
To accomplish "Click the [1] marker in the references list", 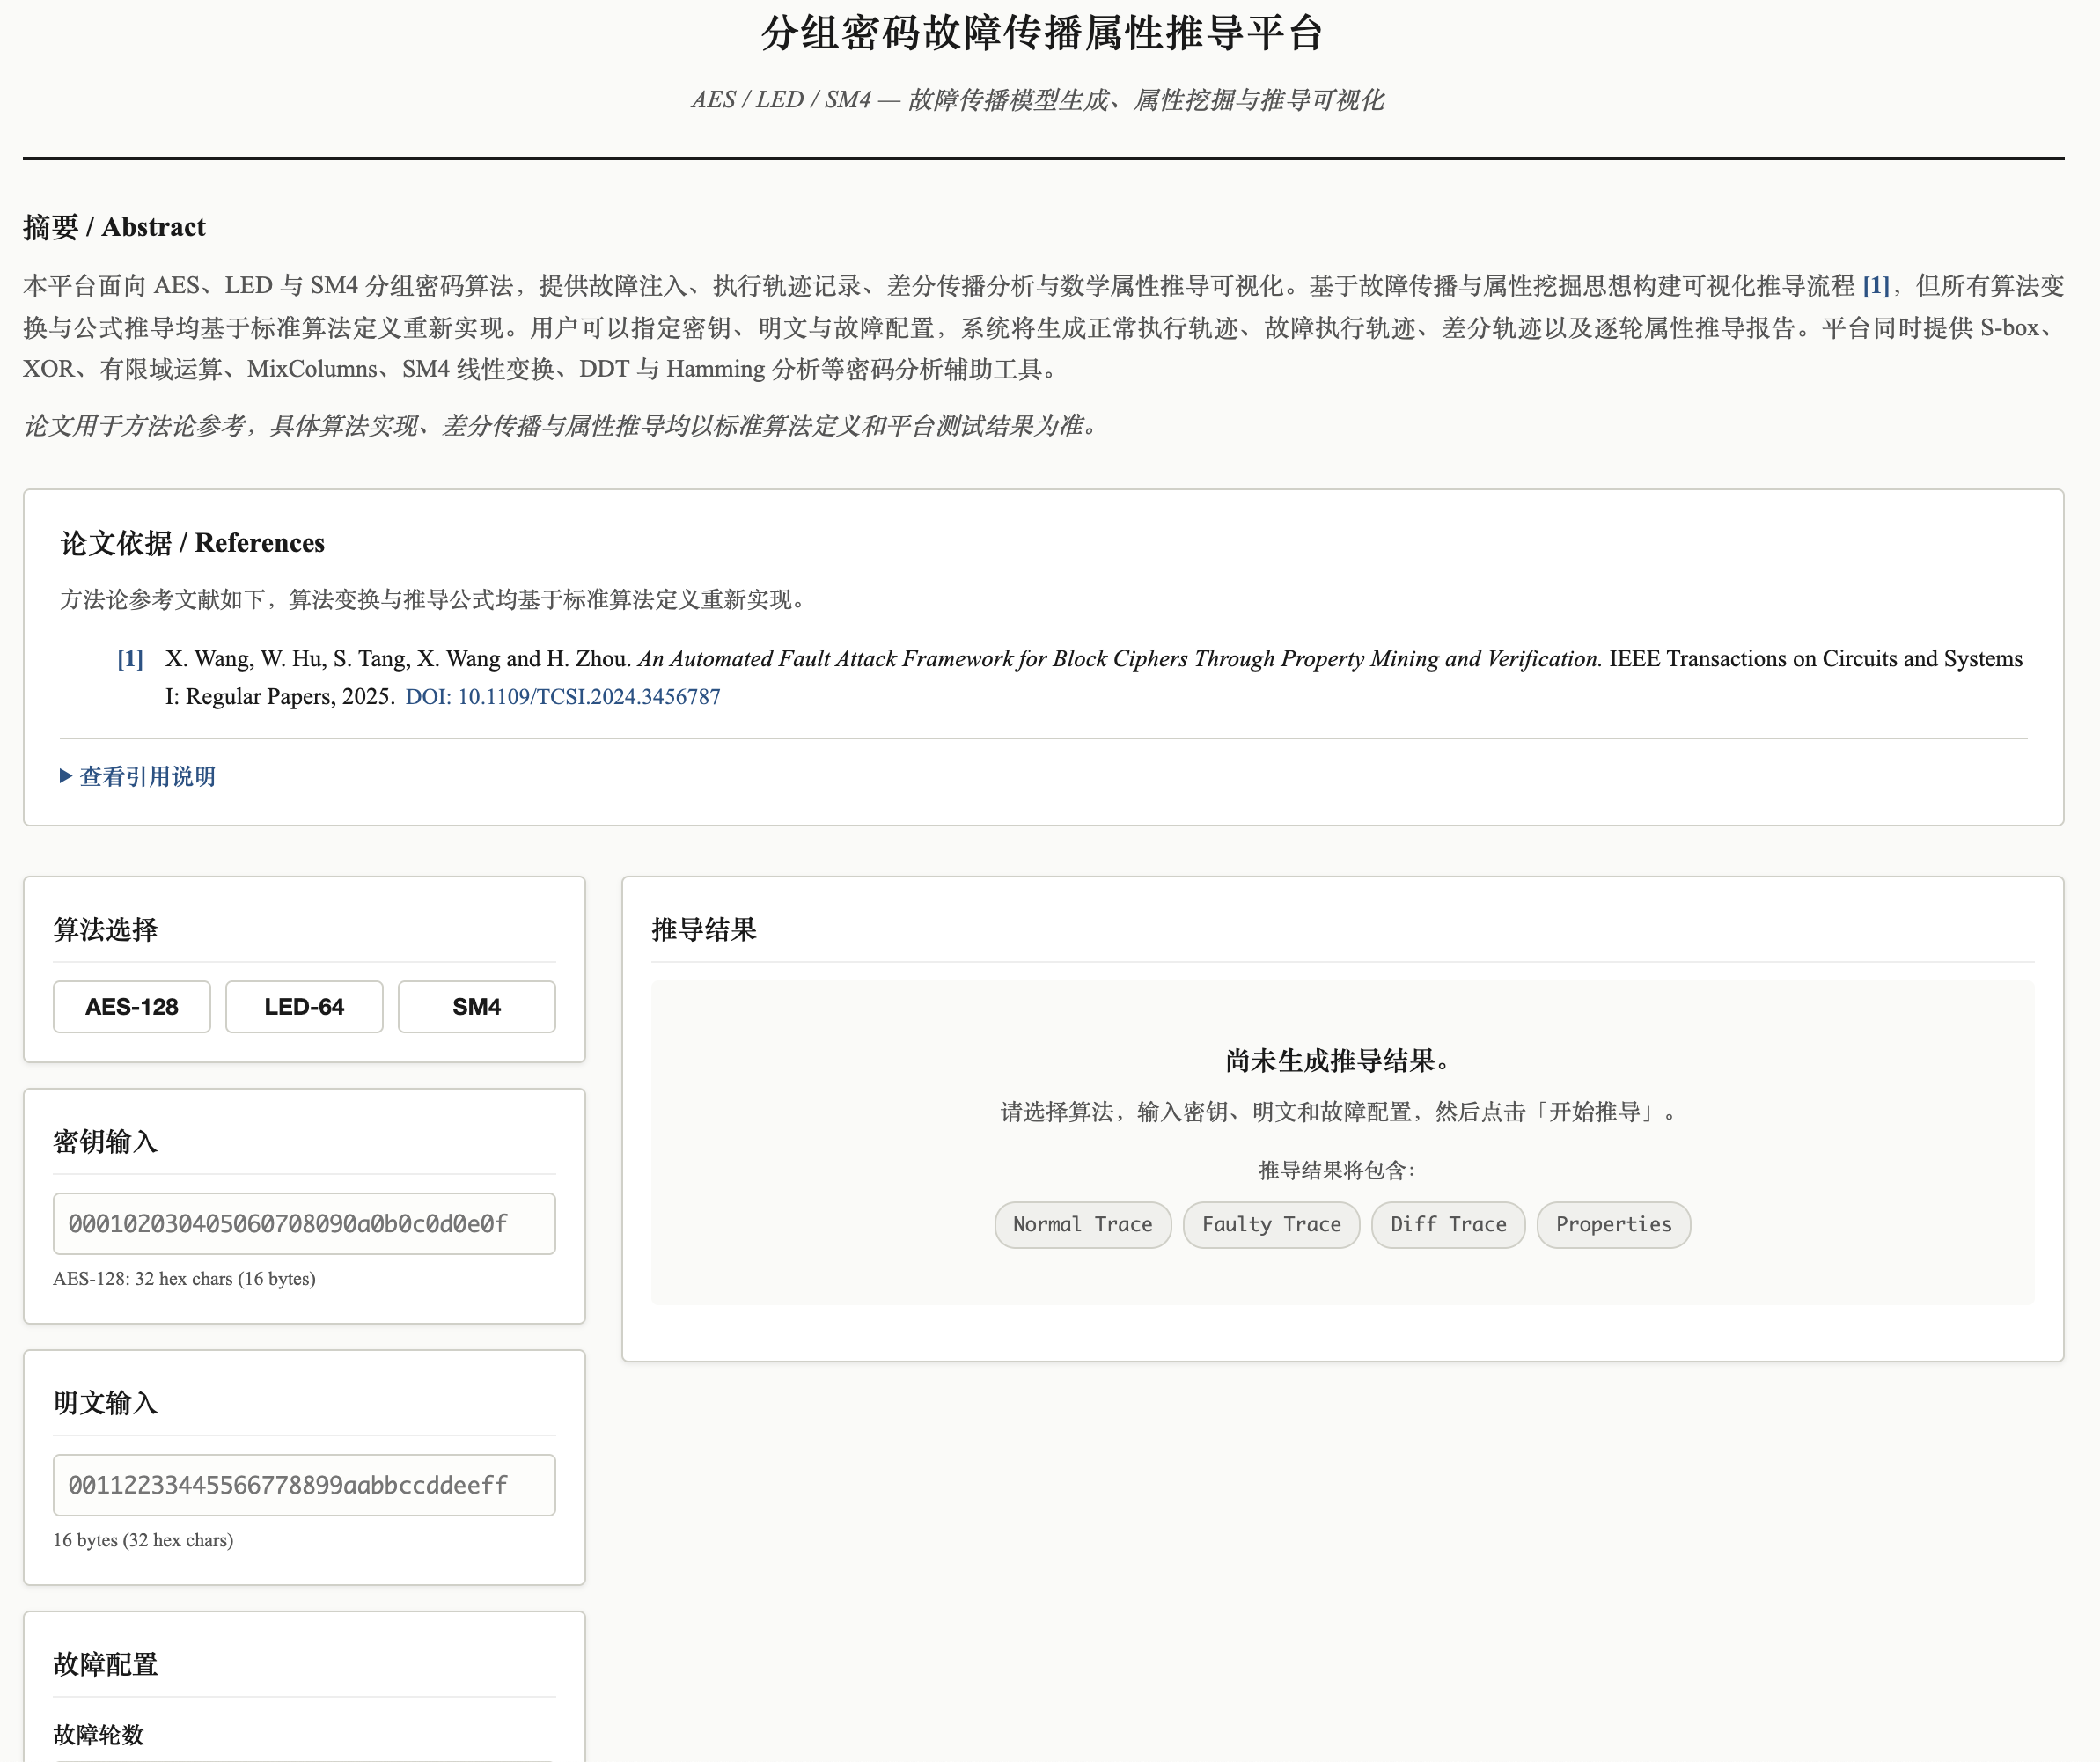I will [130, 659].
